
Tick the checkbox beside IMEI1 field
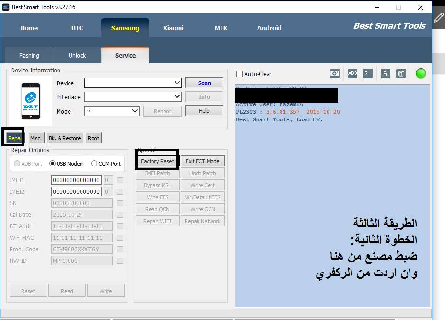pos(120,180)
